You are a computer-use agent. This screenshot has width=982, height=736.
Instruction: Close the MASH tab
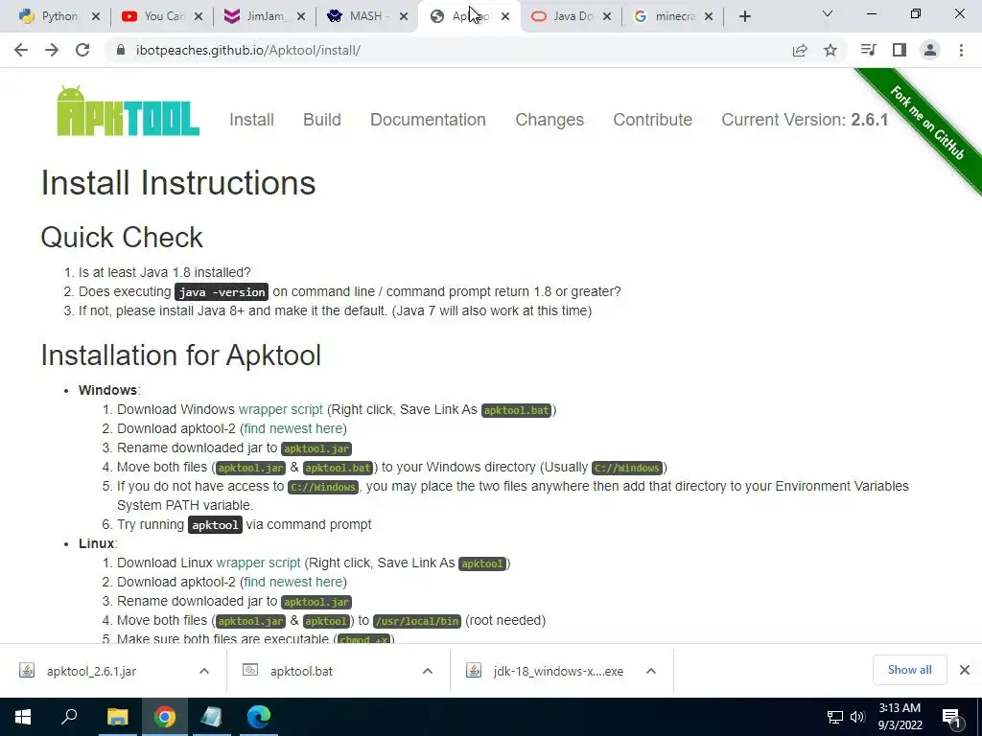click(x=404, y=17)
